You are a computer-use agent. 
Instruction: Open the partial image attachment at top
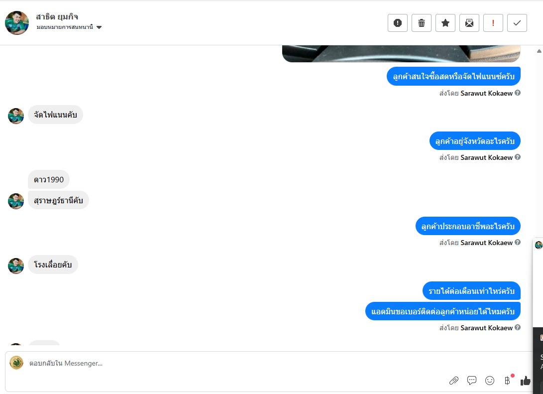(401, 54)
